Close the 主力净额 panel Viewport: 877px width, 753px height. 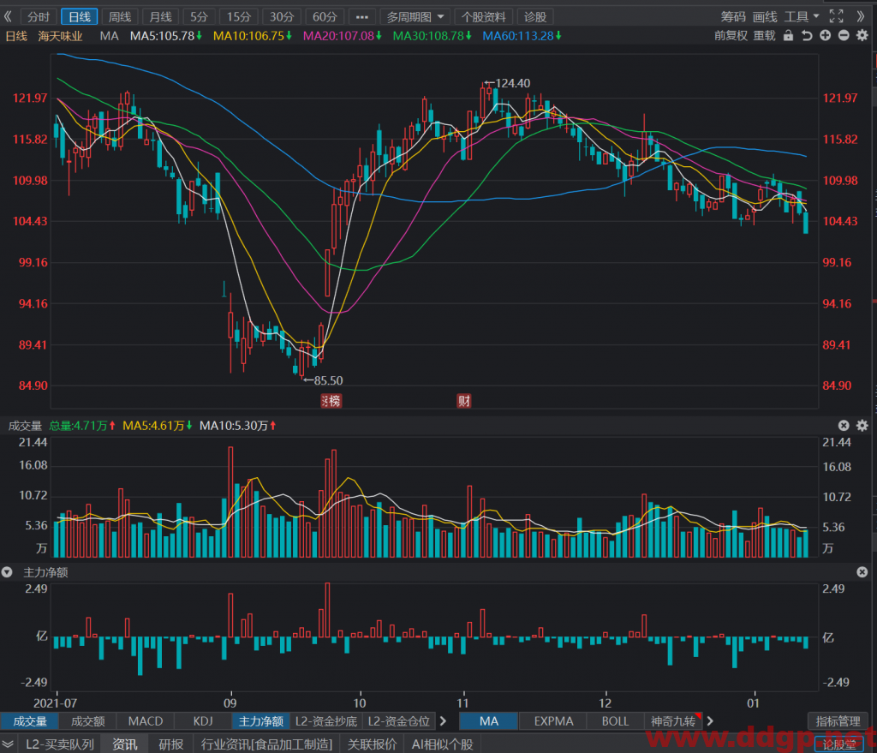[x=862, y=571]
